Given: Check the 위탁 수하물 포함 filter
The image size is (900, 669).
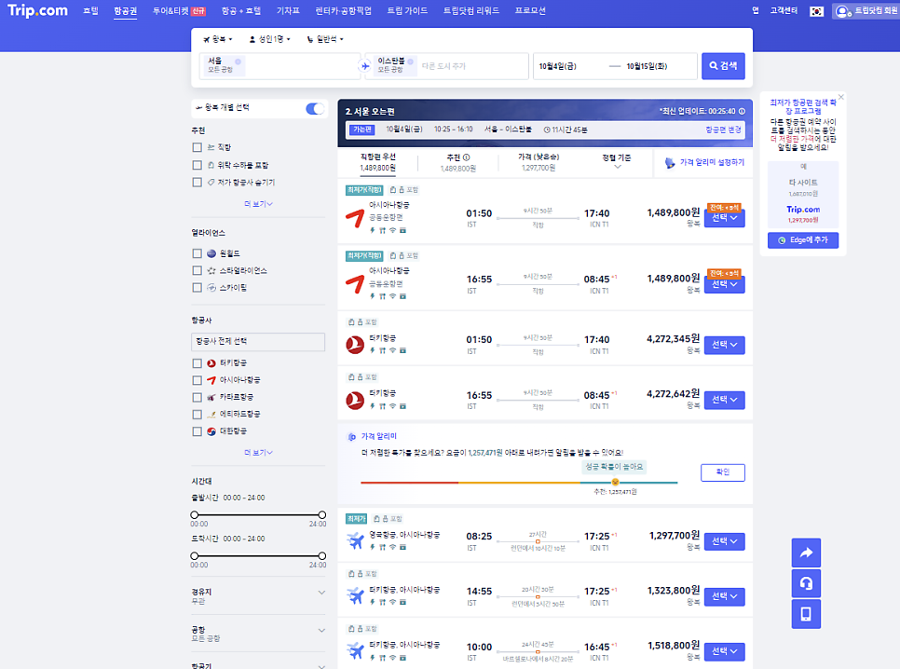Looking at the screenshot, I should coord(197,165).
